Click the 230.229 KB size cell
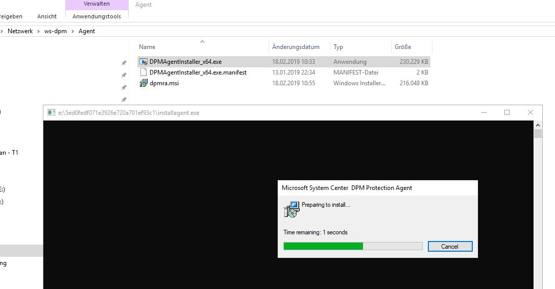Viewport: 555px width, 289px height. tap(414, 62)
